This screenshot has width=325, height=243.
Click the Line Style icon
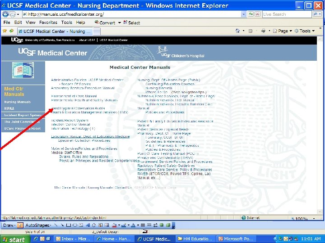pos(143,225)
